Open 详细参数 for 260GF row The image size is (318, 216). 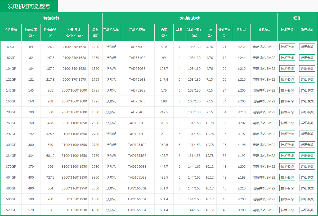coord(307,123)
